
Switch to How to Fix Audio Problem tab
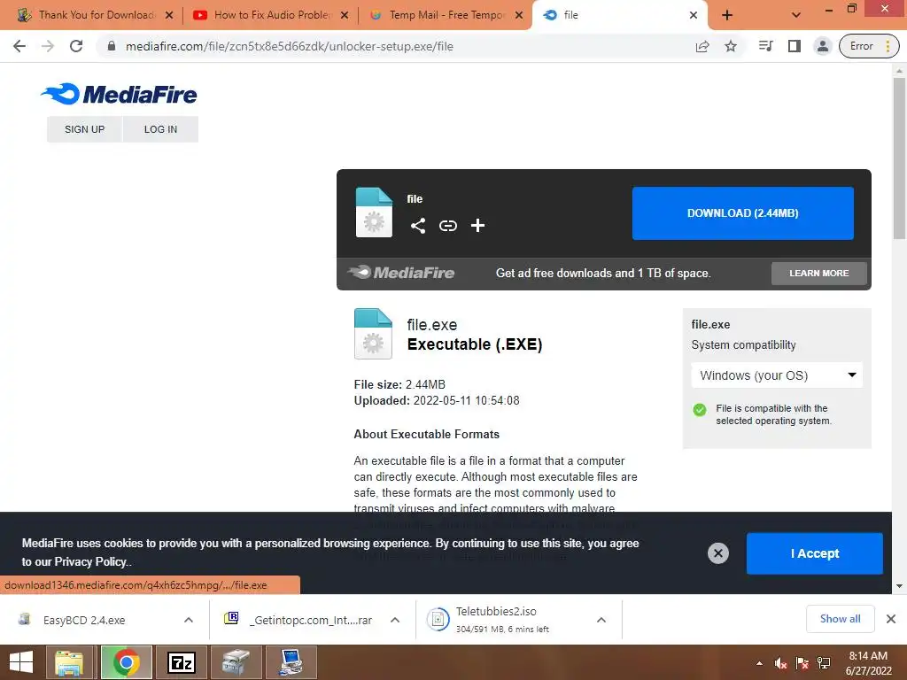point(271,15)
